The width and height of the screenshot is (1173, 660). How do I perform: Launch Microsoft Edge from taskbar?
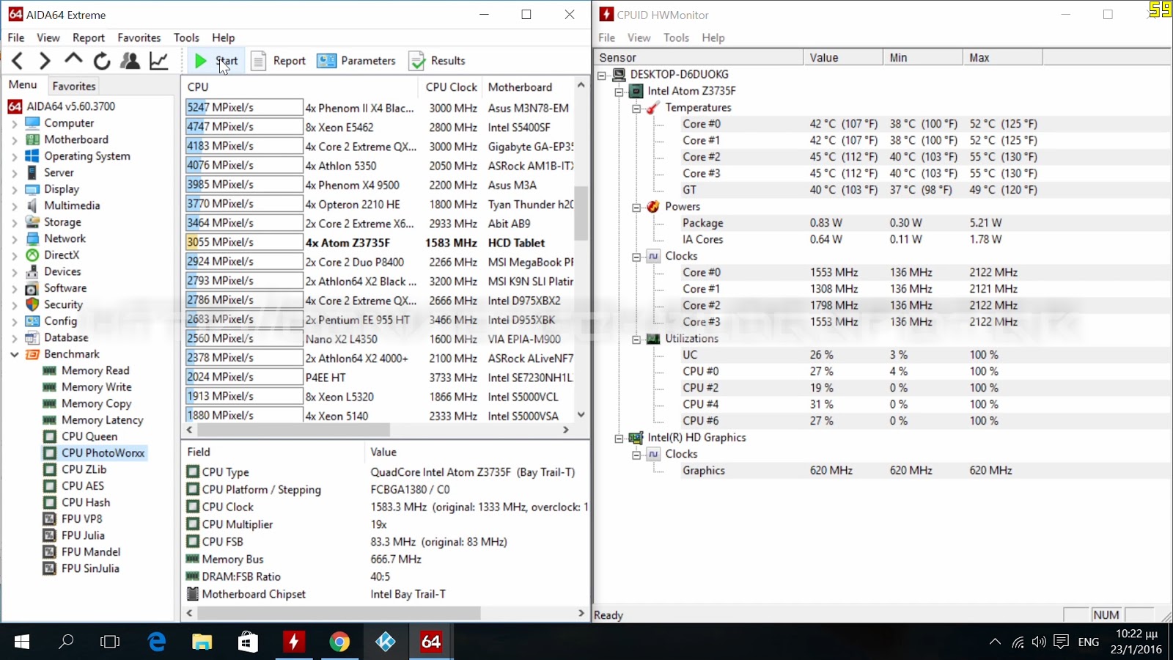tap(156, 642)
